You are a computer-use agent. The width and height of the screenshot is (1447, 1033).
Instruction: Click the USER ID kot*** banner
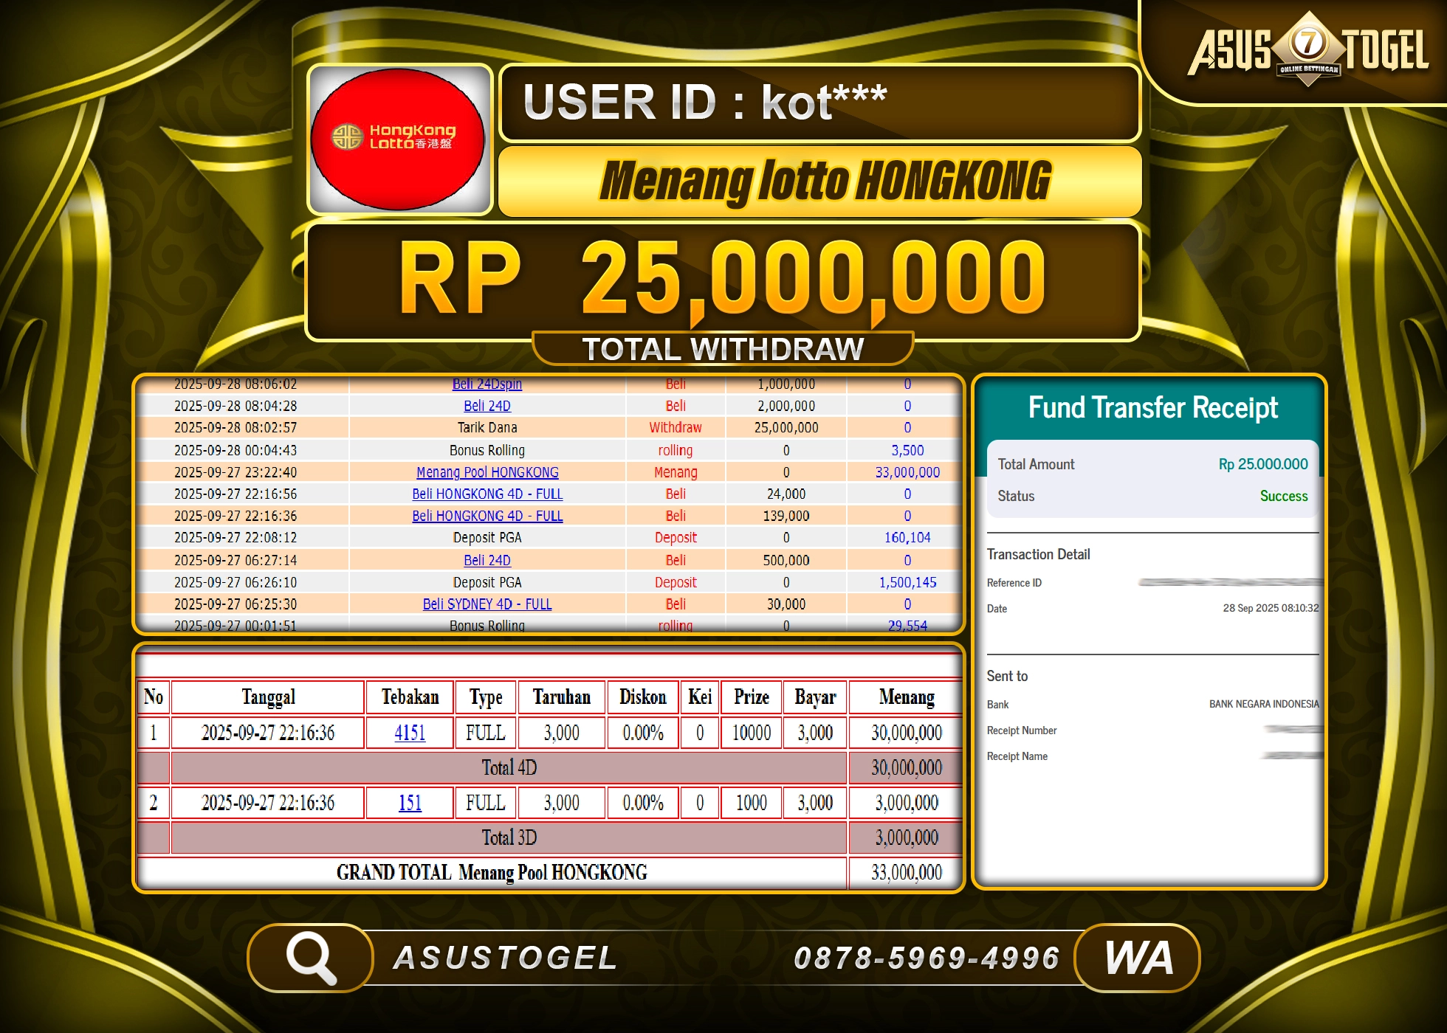818,103
